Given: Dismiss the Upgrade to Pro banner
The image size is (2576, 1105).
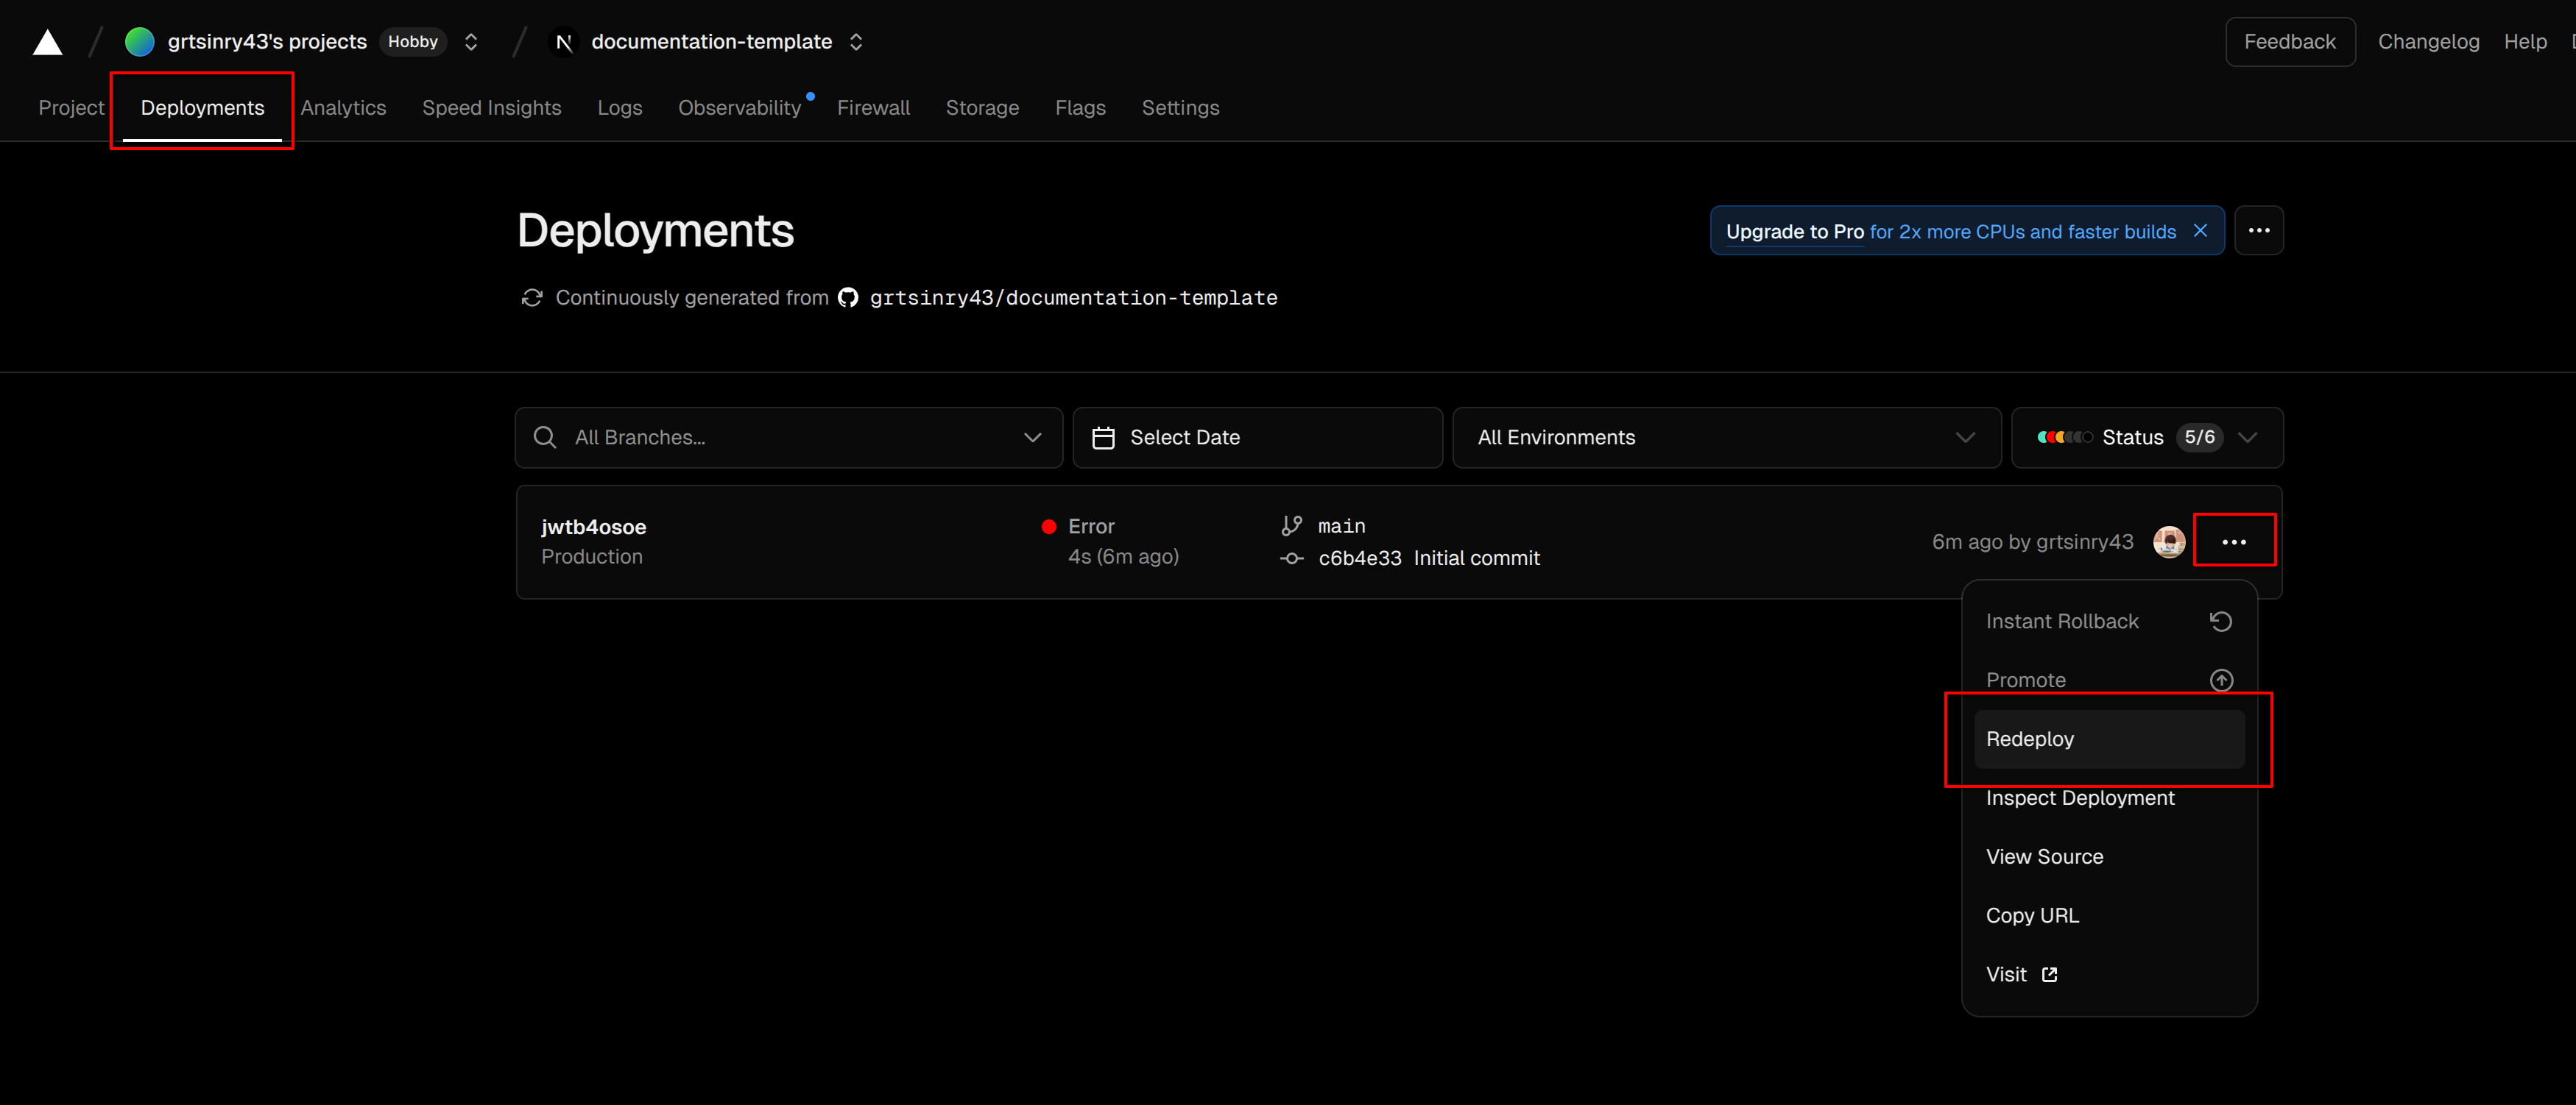Looking at the screenshot, I should [2200, 231].
